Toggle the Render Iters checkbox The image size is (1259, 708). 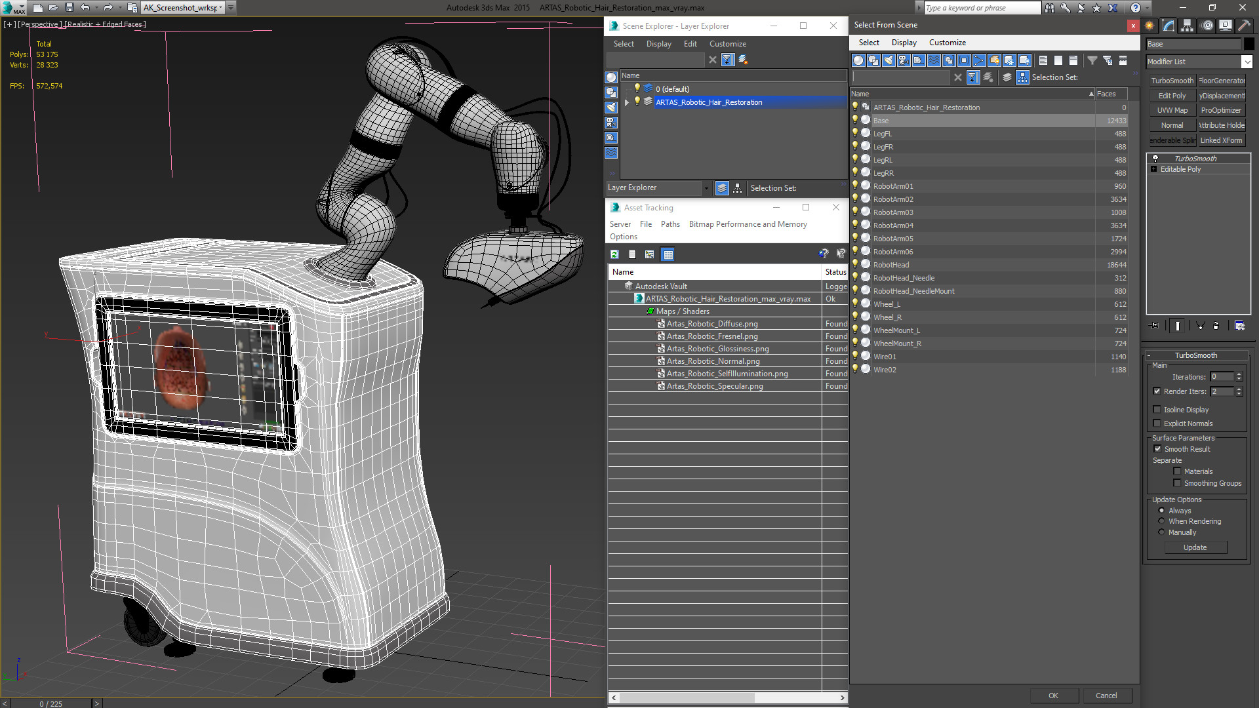coord(1157,391)
